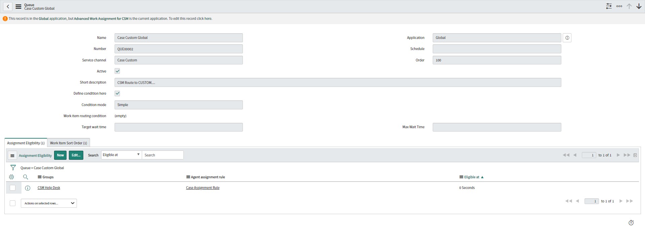This screenshot has height=244, width=645.
Task: Click the Target wait time field
Action: tap(178, 127)
